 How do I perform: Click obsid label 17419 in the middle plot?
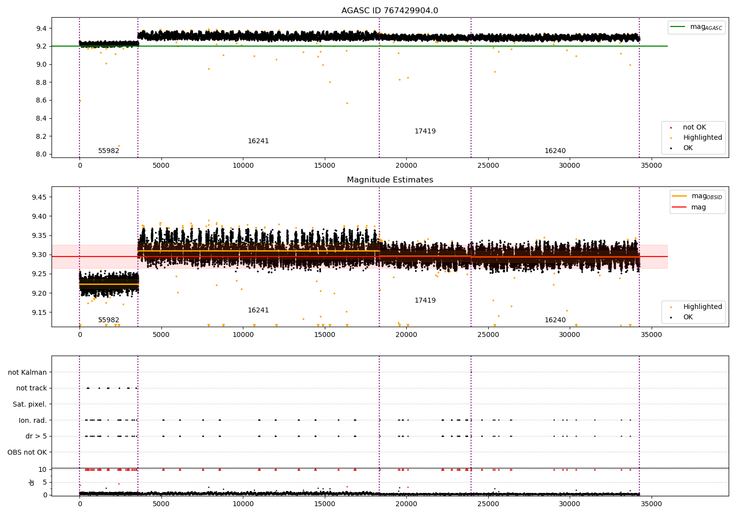point(425,301)
